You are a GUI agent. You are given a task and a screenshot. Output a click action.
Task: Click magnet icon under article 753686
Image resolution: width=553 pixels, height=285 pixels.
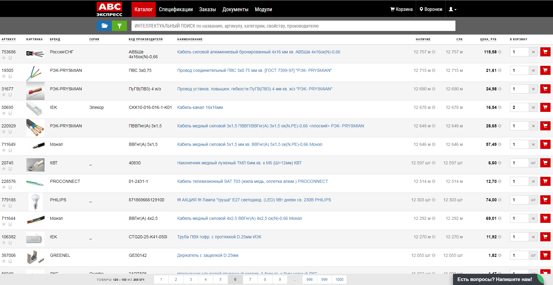10,58
